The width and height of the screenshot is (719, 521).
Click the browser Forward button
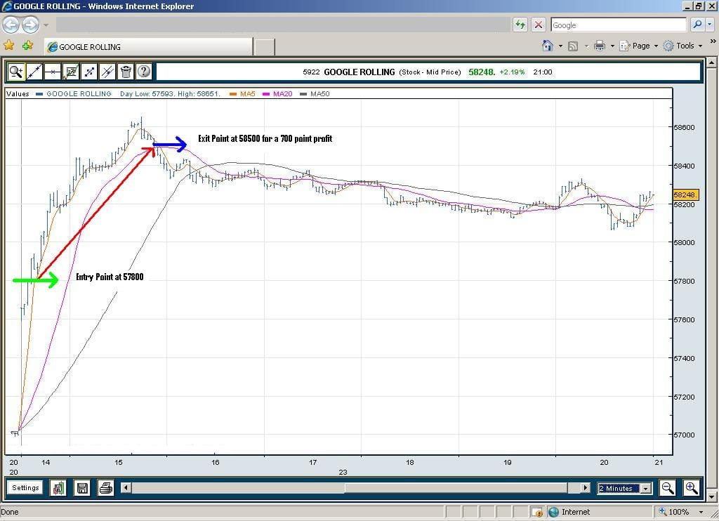point(30,25)
